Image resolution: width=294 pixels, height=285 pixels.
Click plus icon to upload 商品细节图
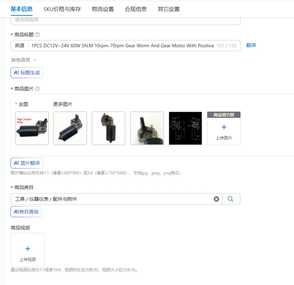click(x=224, y=127)
